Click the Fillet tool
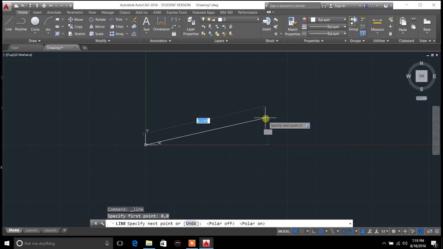Viewport: 443px width, 249px height. [x=117, y=27]
